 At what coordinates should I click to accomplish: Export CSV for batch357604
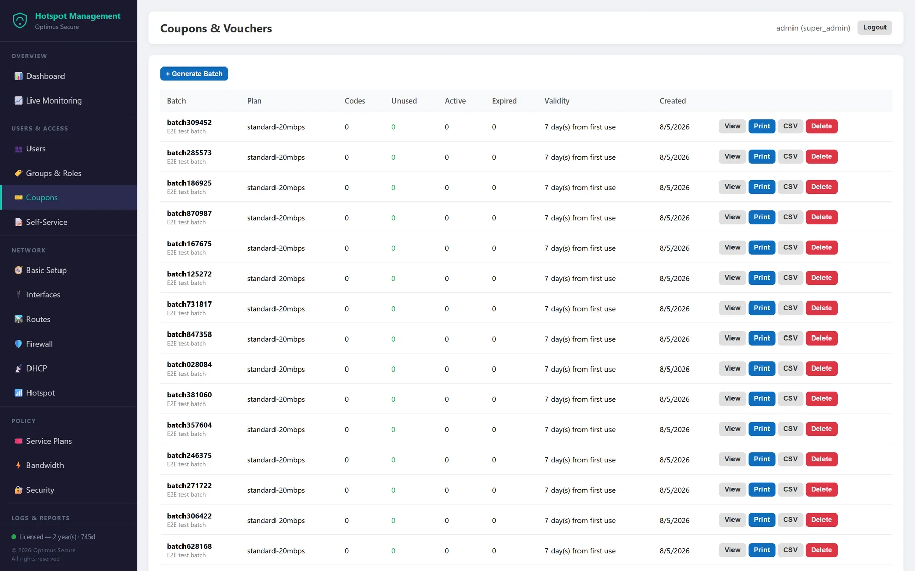pyautogui.click(x=790, y=429)
